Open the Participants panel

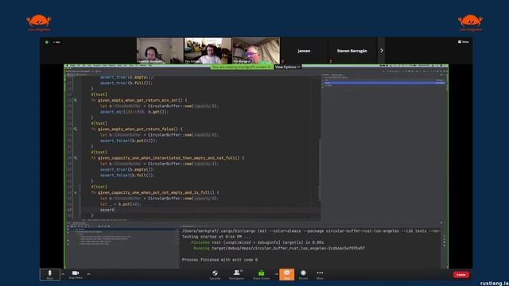click(237, 274)
